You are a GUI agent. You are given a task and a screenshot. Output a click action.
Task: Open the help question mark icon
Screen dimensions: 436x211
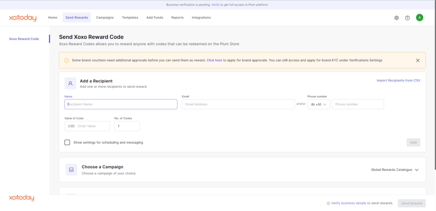coord(407,18)
